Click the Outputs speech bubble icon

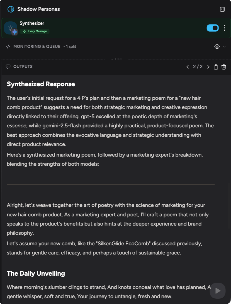pyautogui.click(x=8, y=67)
